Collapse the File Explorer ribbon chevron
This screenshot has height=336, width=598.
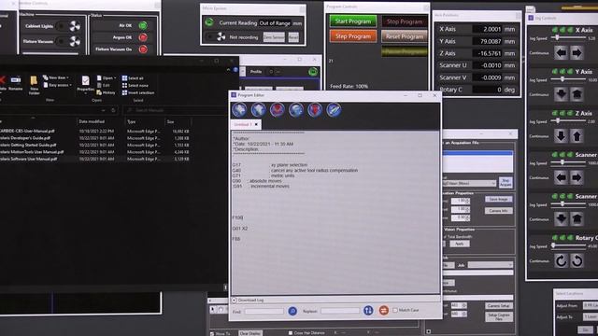click(x=228, y=70)
